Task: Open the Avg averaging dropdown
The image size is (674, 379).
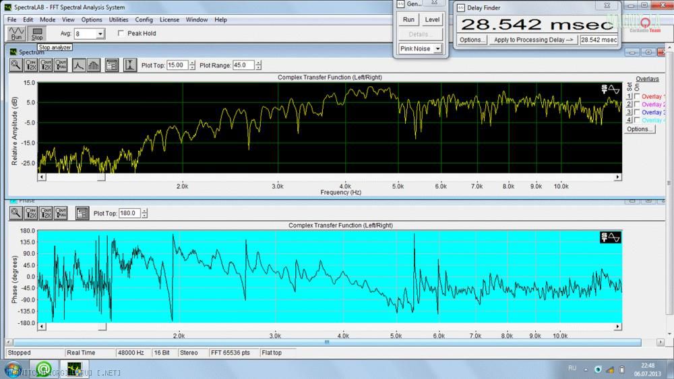Action: (100, 34)
